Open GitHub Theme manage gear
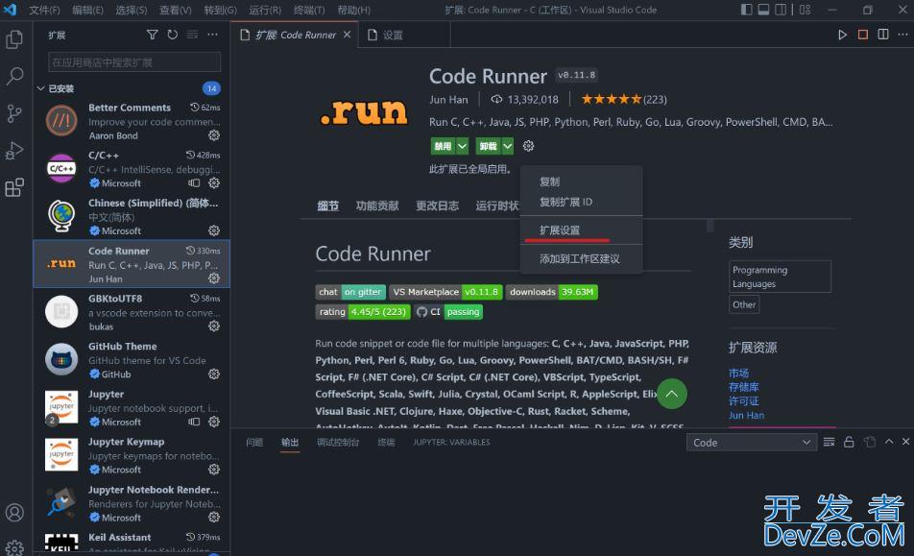The image size is (914, 556). click(214, 375)
